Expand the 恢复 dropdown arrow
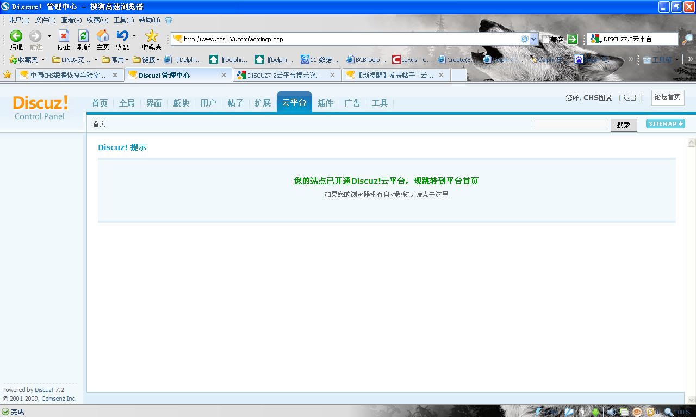Screen dimensions: 696x417 click(134, 36)
